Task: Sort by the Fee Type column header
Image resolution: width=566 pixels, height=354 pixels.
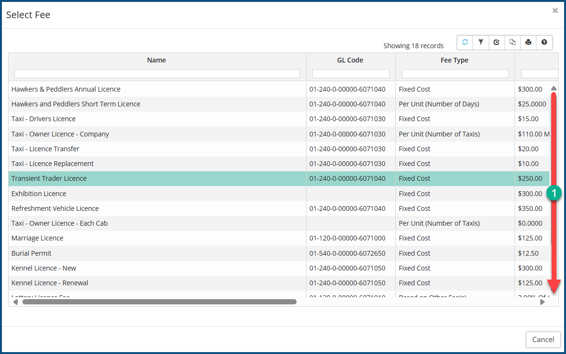Action: (x=454, y=60)
